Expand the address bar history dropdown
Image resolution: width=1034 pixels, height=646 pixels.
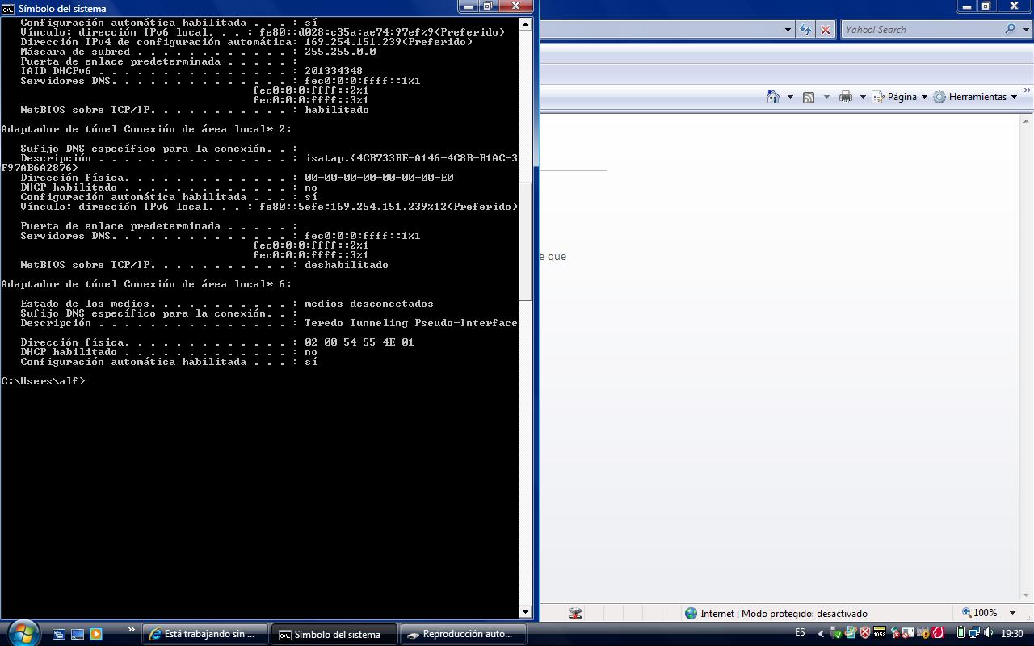coord(788,30)
